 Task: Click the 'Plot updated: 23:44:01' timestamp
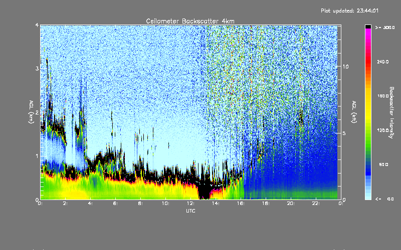click(349, 10)
